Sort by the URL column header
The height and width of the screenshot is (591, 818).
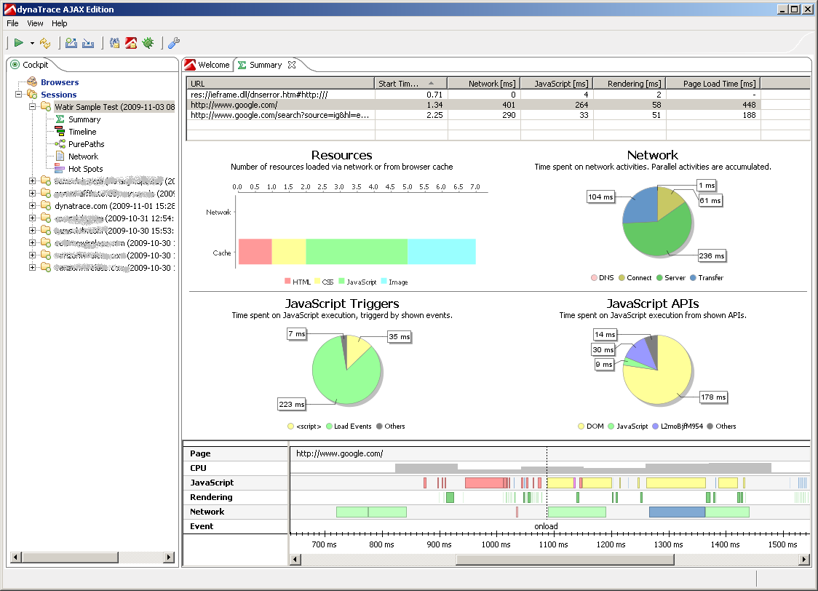click(281, 84)
